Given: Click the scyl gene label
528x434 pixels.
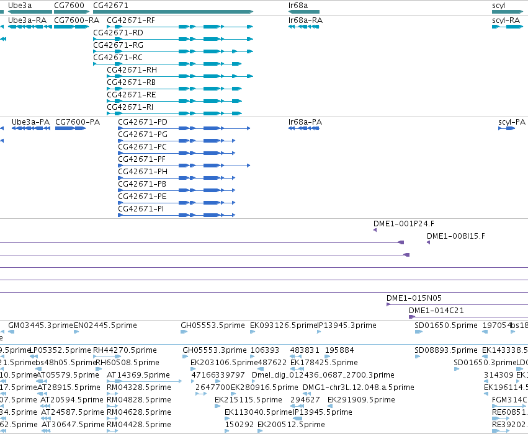Looking at the screenshot, I should coord(498,6).
